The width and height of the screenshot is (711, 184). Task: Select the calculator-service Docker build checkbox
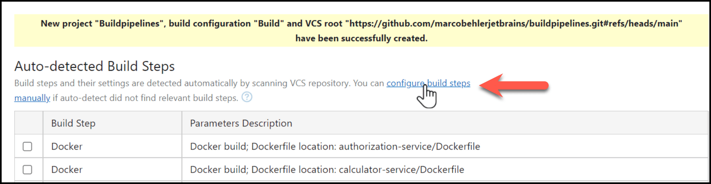point(27,170)
